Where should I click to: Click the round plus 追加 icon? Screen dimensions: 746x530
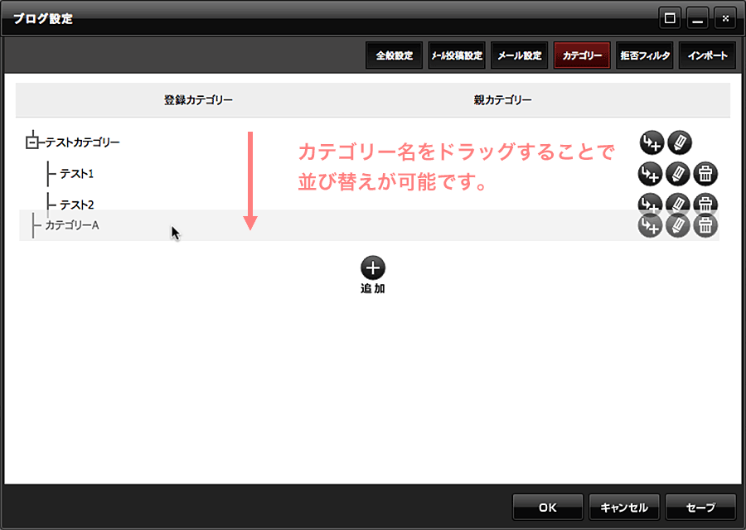click(372, 268)
